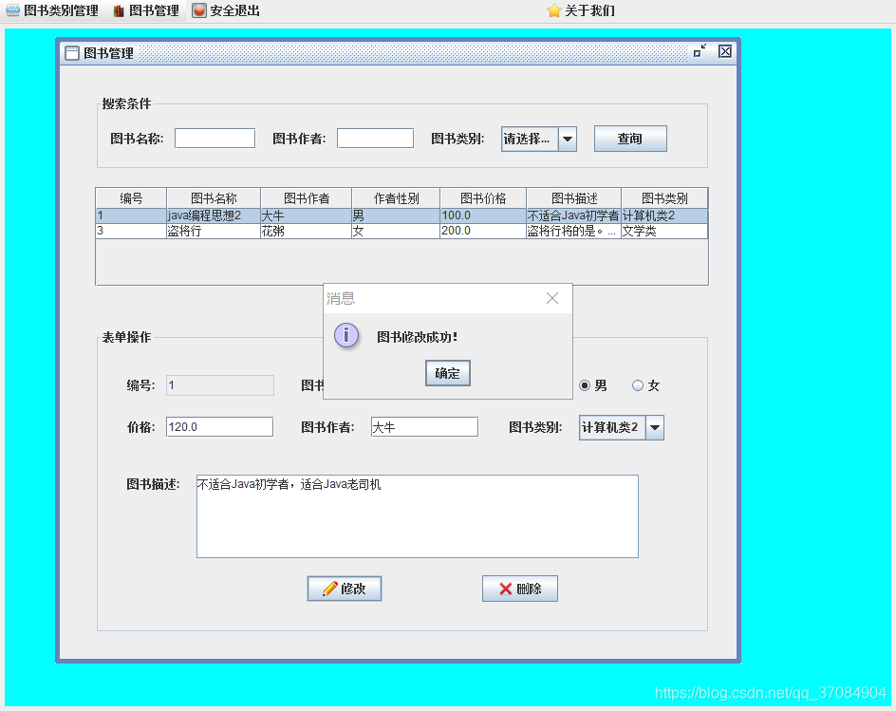Viewport: 896px width, 711px height.
Task: Sort by the 编号 column header
Action: pyautogui.click(x=131, y=198)
